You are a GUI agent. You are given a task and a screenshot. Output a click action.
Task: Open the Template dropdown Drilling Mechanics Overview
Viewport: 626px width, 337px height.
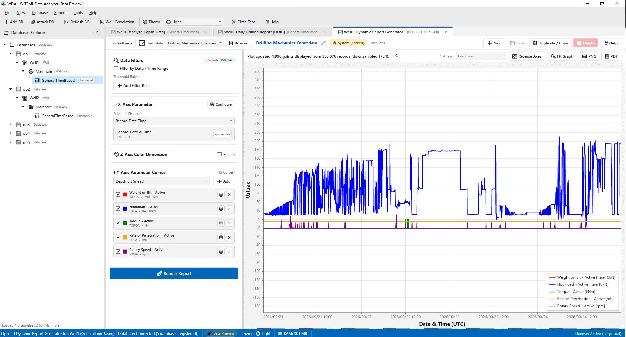pos(195,43)
